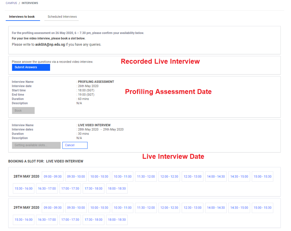The height and width of the screenshot is (231, 291).
Task: Book 28th May slot 11:30 - 12:00
Action: pos(146,176)
